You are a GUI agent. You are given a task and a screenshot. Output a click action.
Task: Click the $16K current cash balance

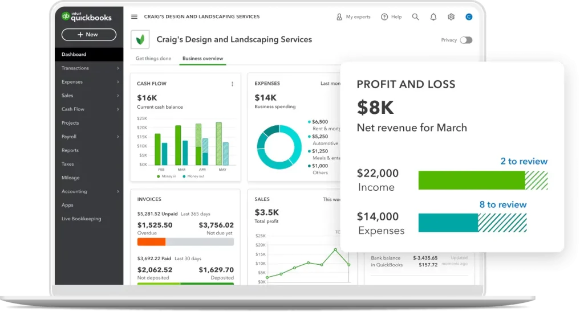coord(147,98)
